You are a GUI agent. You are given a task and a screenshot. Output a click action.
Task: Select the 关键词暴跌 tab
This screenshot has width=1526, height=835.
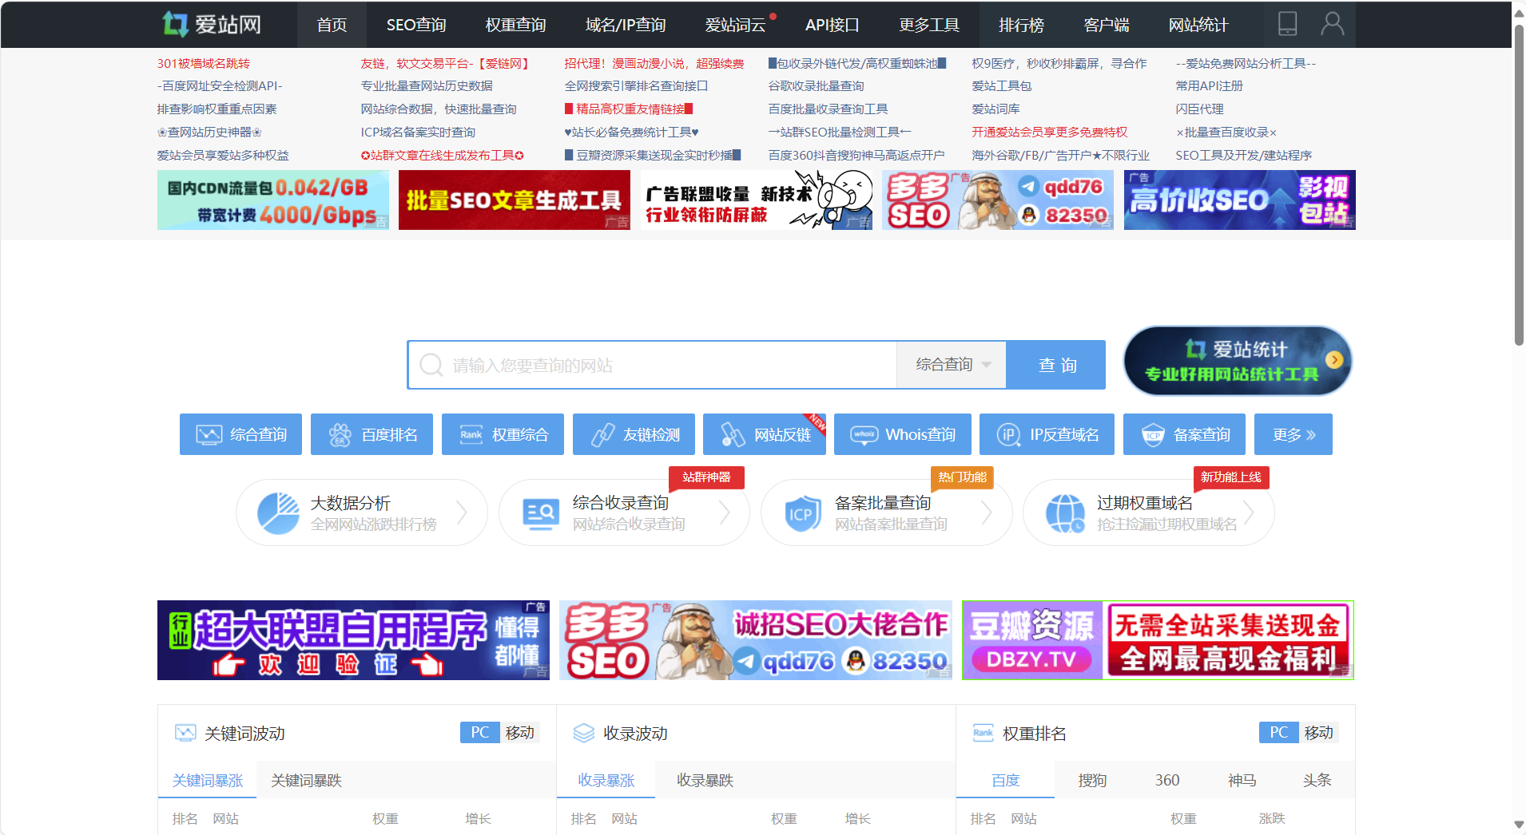tap(306, 780)
